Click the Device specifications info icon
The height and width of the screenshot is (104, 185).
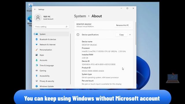[78, 35]
